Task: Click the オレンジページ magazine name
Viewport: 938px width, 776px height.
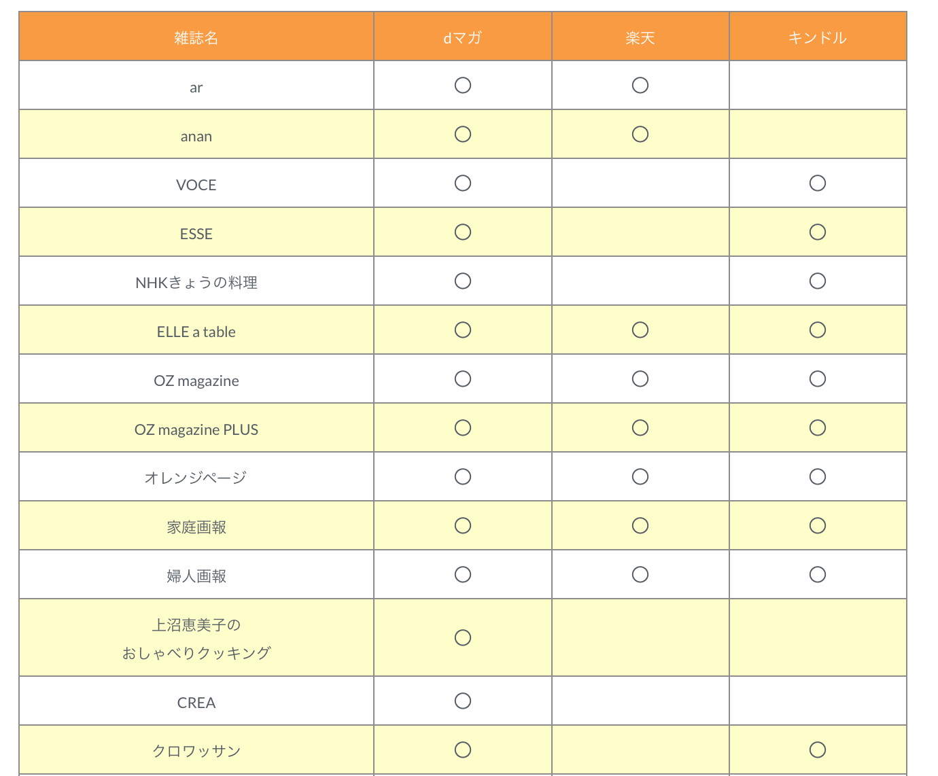Action: click(x=196, y=478)
